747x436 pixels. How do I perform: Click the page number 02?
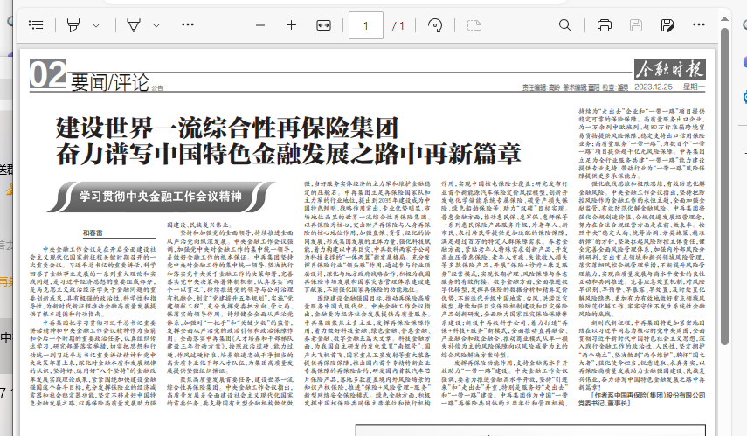tap(48, 74)
